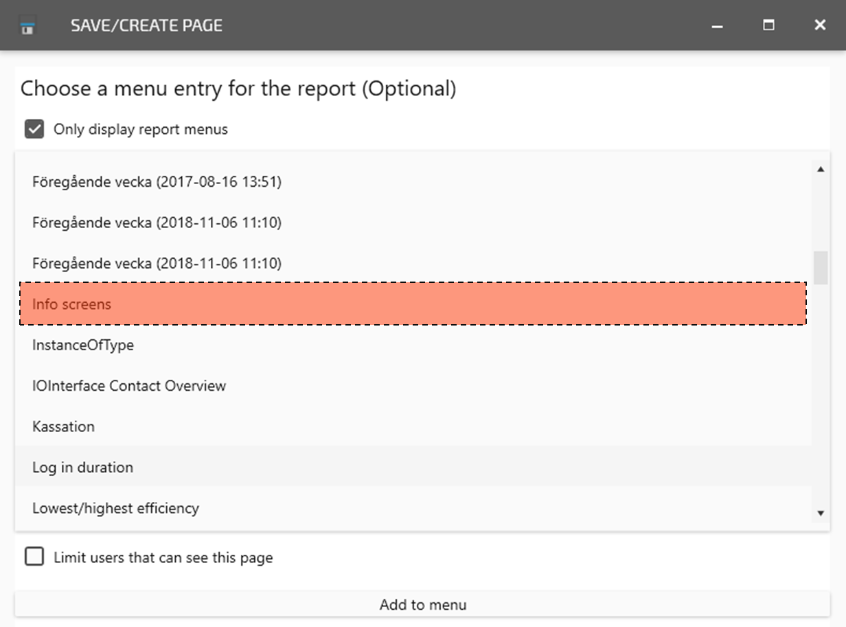Select Föregående vecka (2017-08-16 13:51) entry
Screen dimensions: 846x627
point(157,182)
